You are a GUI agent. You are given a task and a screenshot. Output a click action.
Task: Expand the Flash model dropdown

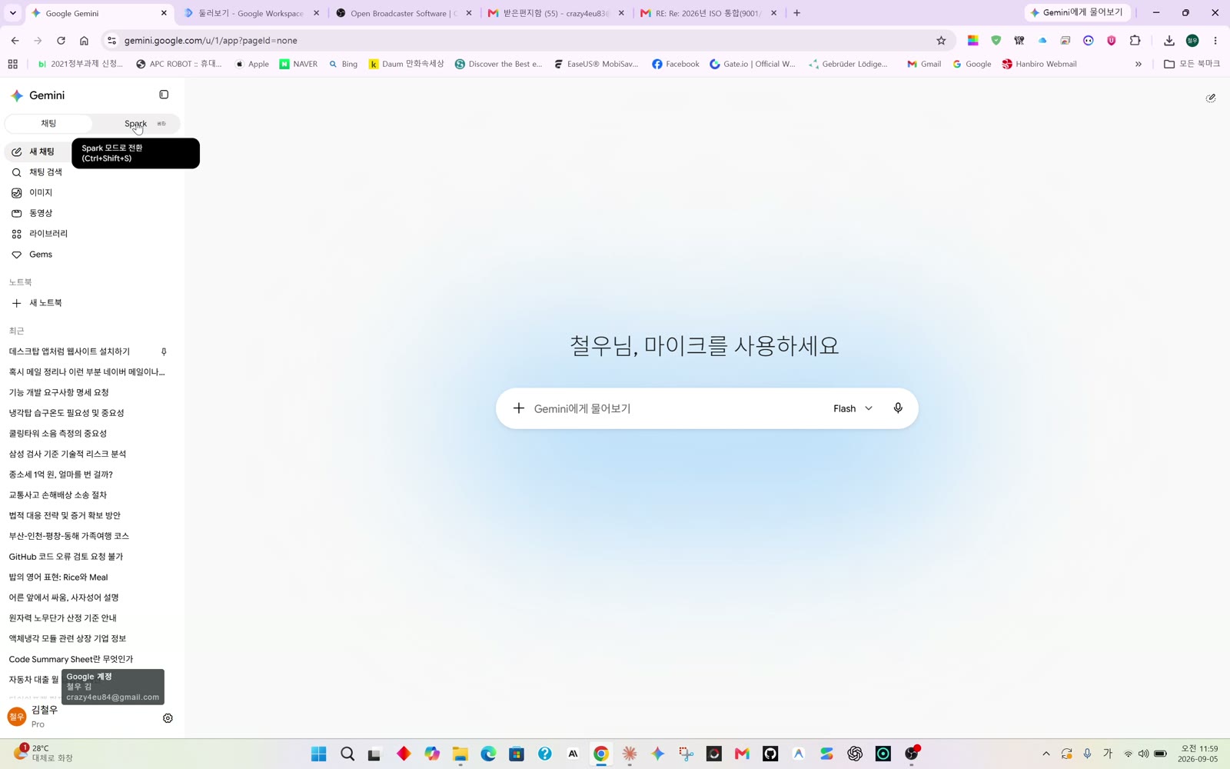point(853,408)
